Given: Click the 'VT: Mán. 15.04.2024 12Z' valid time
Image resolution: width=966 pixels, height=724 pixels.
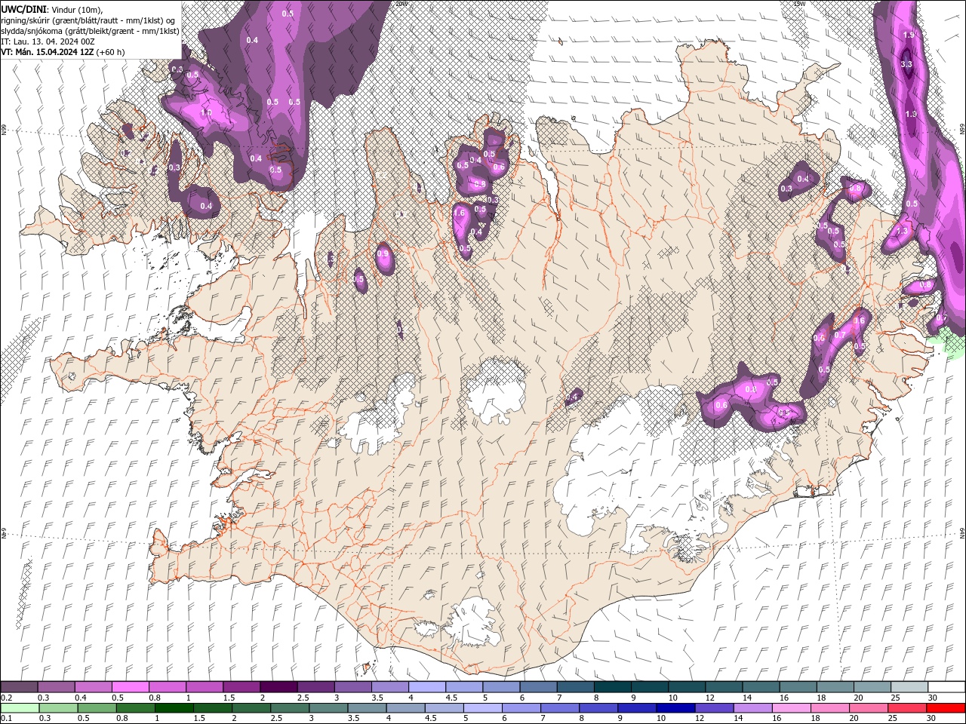Looking at the screenshot, I should point(48,52).
